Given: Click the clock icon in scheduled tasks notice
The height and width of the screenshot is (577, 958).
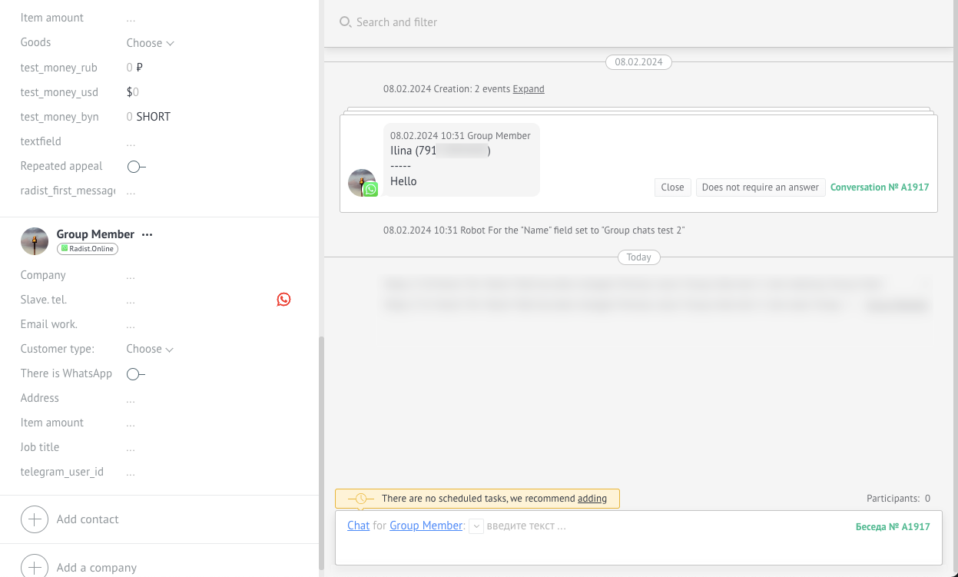Looking at the screenshot, I should [x=361, y=499].
